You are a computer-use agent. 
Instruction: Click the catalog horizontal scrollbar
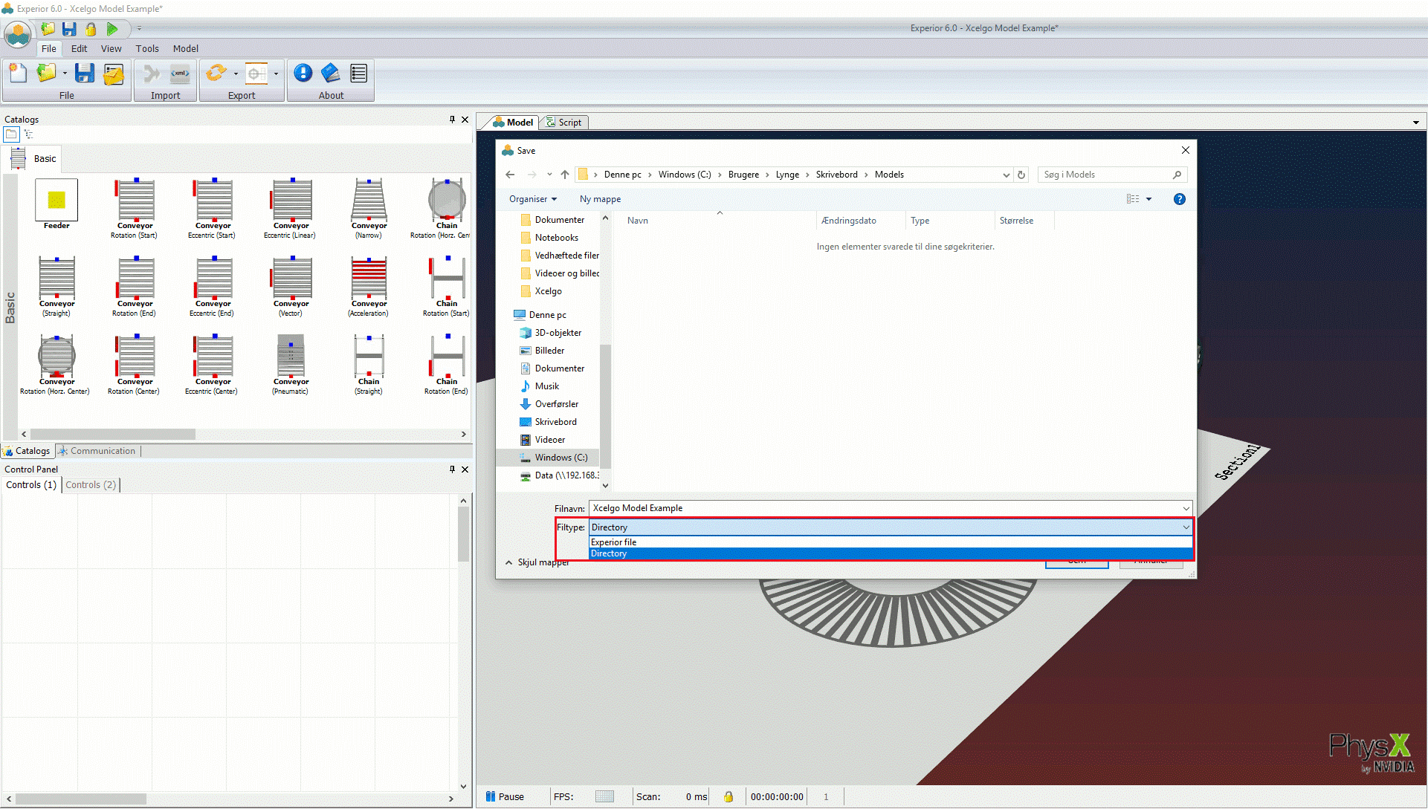pyautogui.click(x=113, y=434)
